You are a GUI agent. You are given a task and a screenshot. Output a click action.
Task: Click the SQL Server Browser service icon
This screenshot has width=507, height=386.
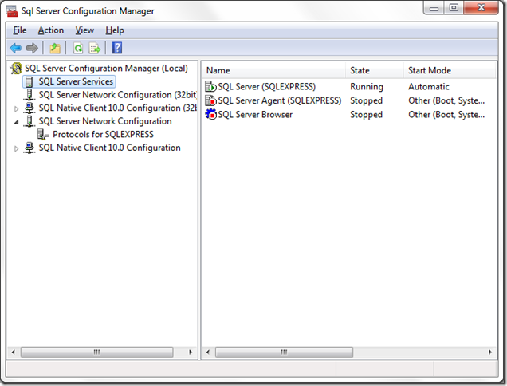pyautogui.click(x=210, y=114)
